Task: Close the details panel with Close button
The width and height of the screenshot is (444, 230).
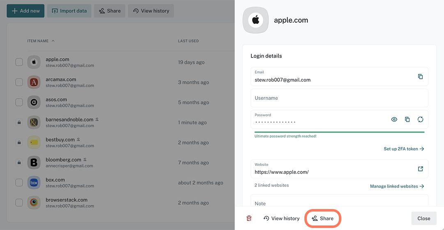Action: (x=424, y=218)
